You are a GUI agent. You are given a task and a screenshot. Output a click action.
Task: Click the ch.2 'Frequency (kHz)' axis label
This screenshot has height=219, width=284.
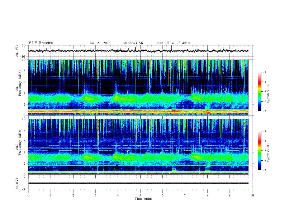tap(20, 142)
